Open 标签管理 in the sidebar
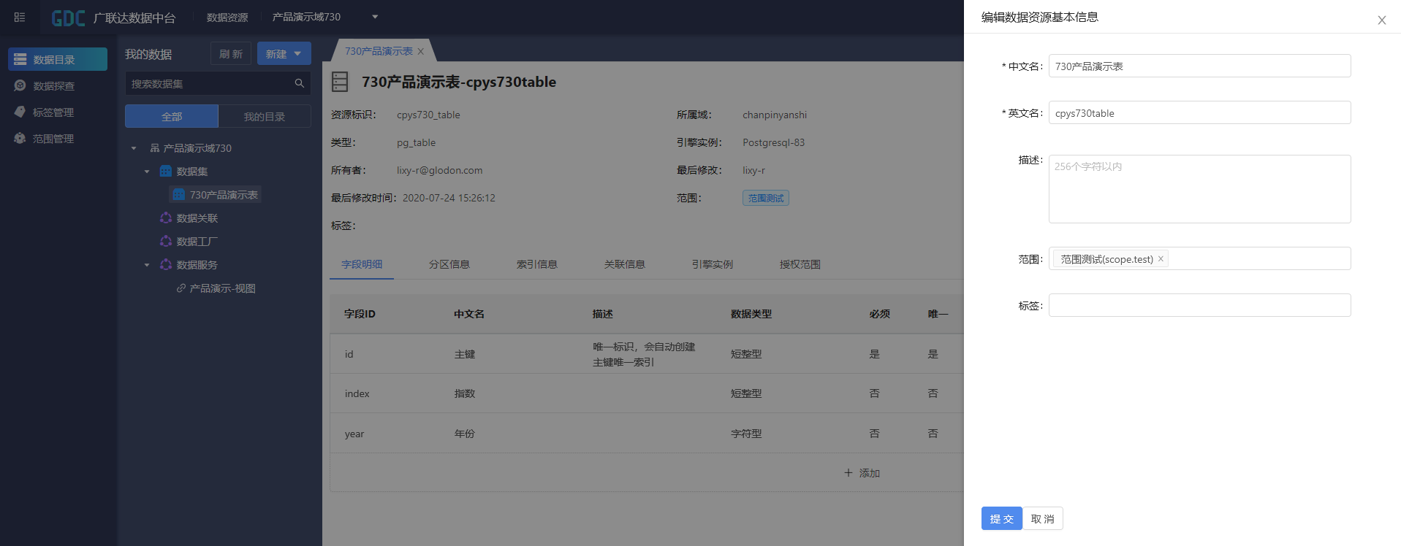1401x546 pixels. pyautogui.click(x=53, y=112)
